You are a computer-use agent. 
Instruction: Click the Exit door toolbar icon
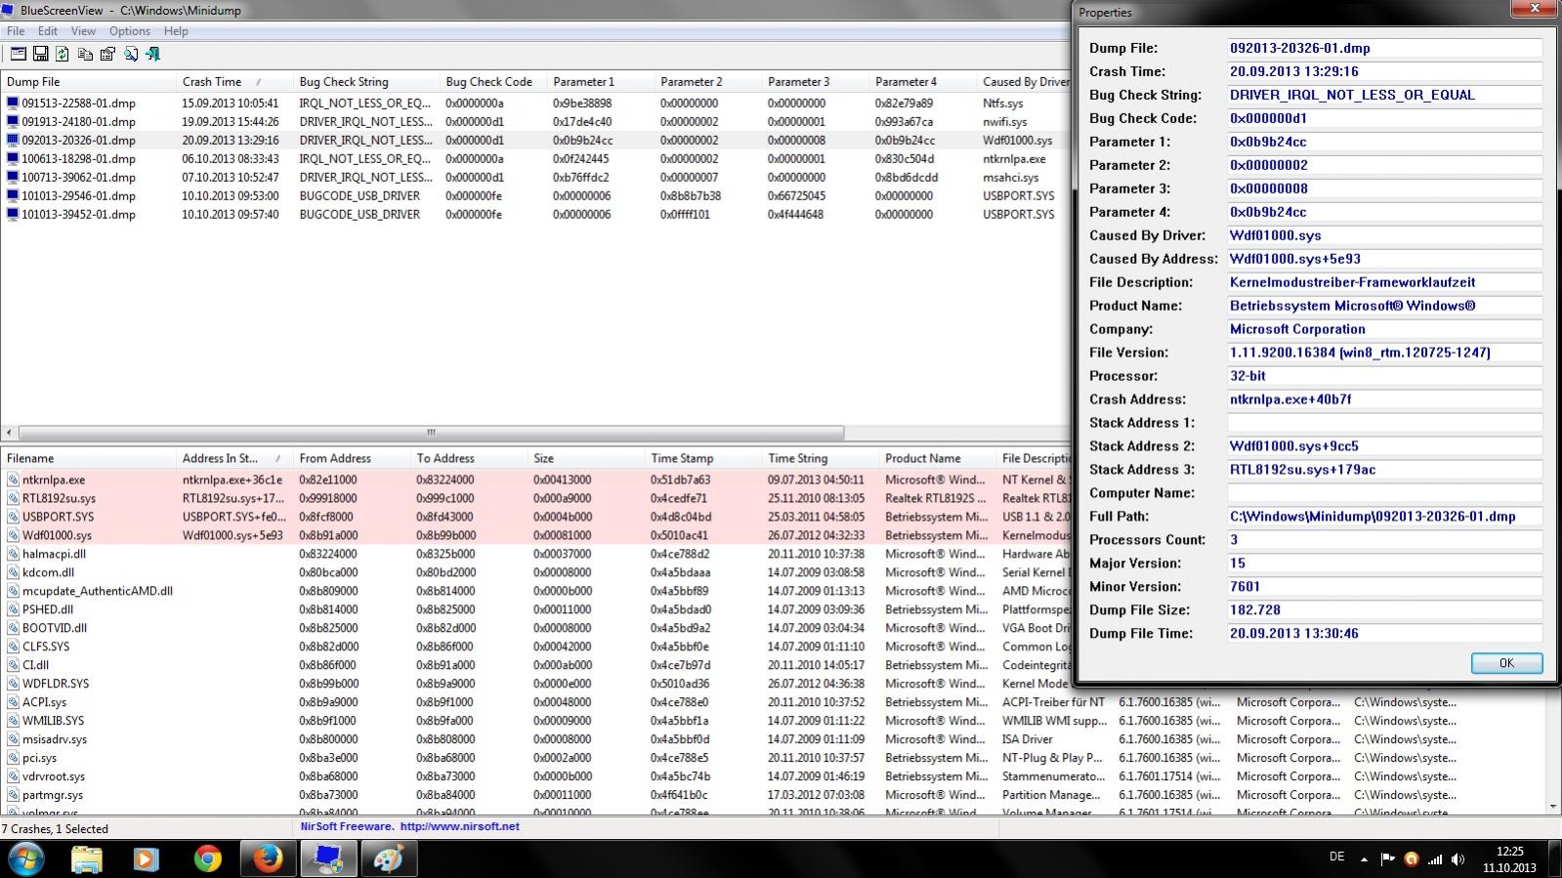tap(152, 54)
